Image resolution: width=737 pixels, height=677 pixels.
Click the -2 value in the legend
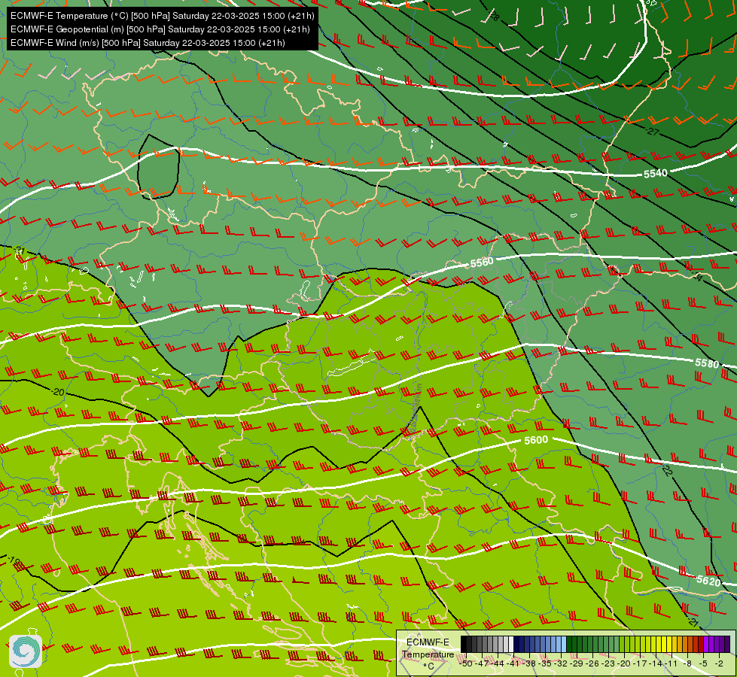coord(719,663)
